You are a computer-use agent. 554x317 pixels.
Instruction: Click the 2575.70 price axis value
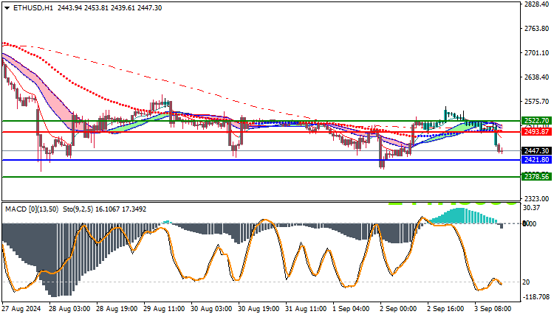pos(537,101)
